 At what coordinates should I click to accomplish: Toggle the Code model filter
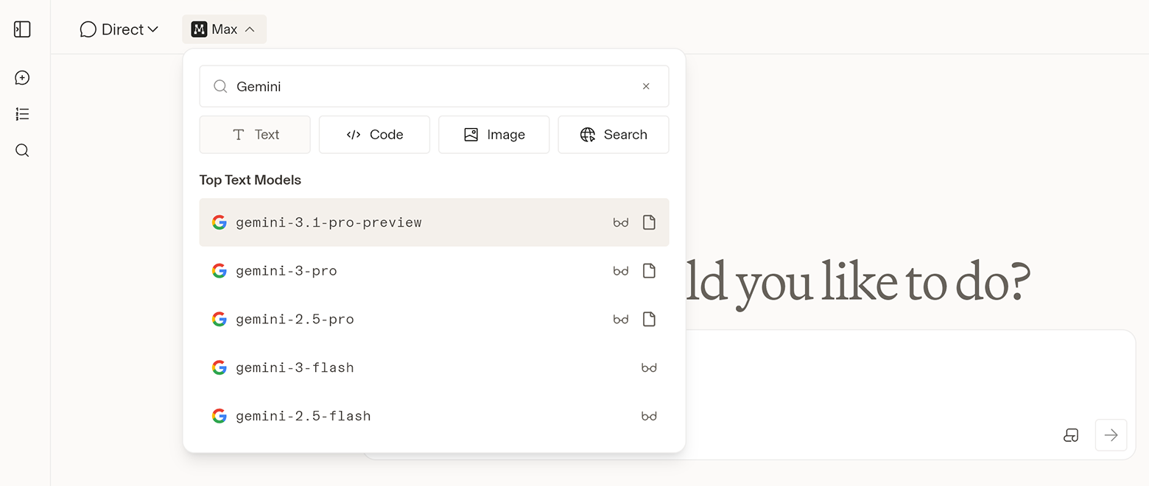tap(374, 135)
